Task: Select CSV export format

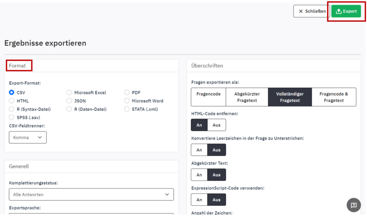Action: (x=11, y=93)
